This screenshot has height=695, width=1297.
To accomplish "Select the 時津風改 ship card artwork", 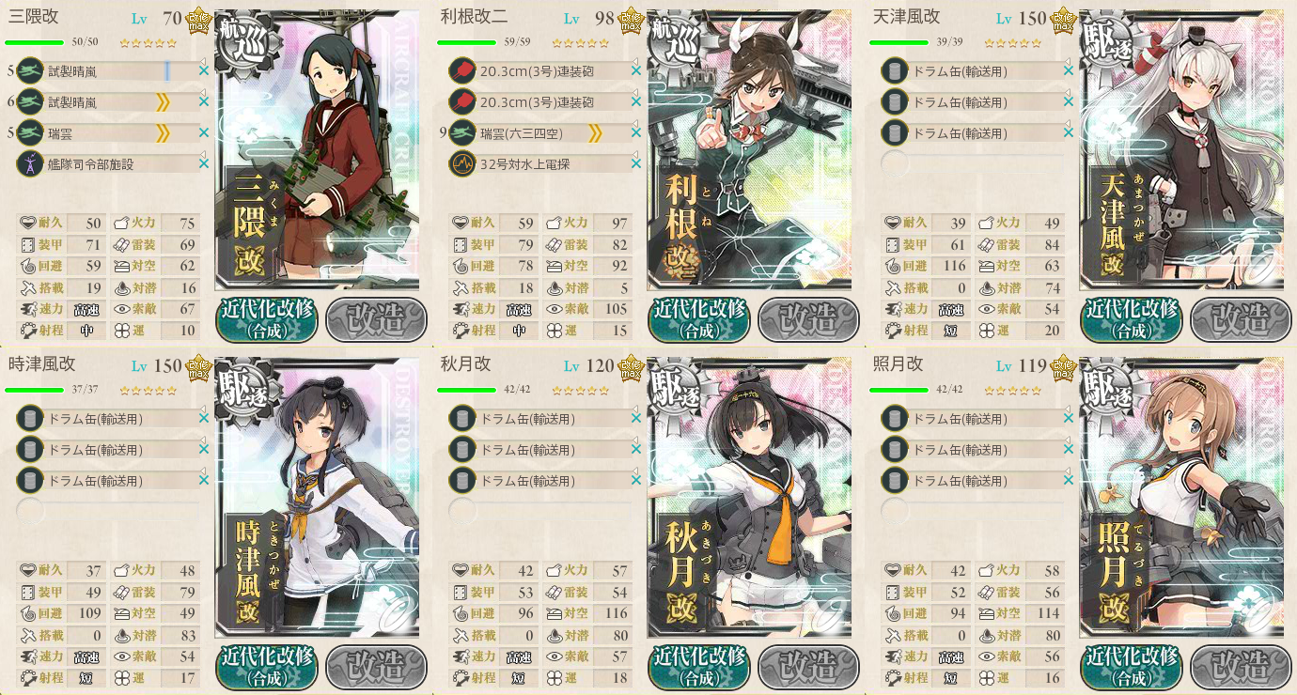I will tap(317, 499).
